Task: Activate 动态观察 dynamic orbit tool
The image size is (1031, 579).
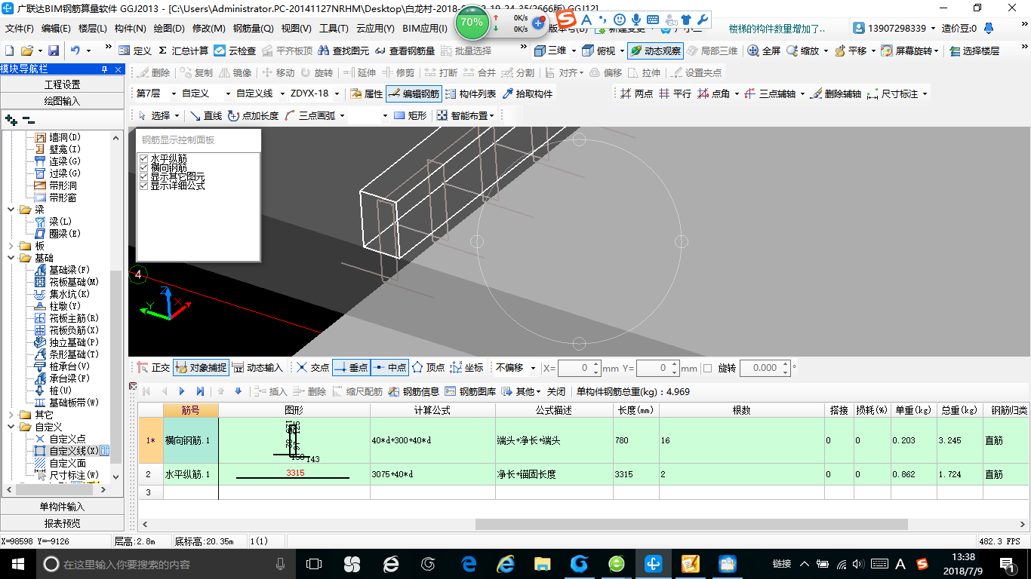Action: pos(655,51)
